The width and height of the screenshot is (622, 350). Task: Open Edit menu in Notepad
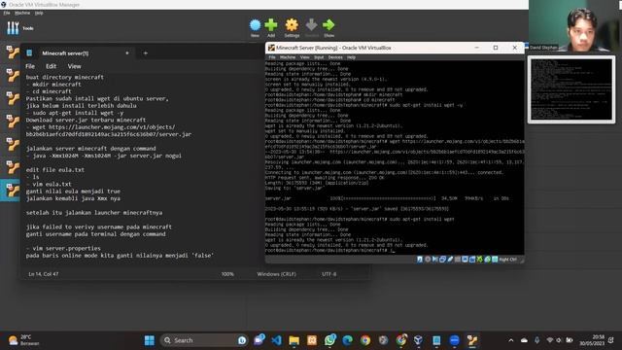click(51, 66)
